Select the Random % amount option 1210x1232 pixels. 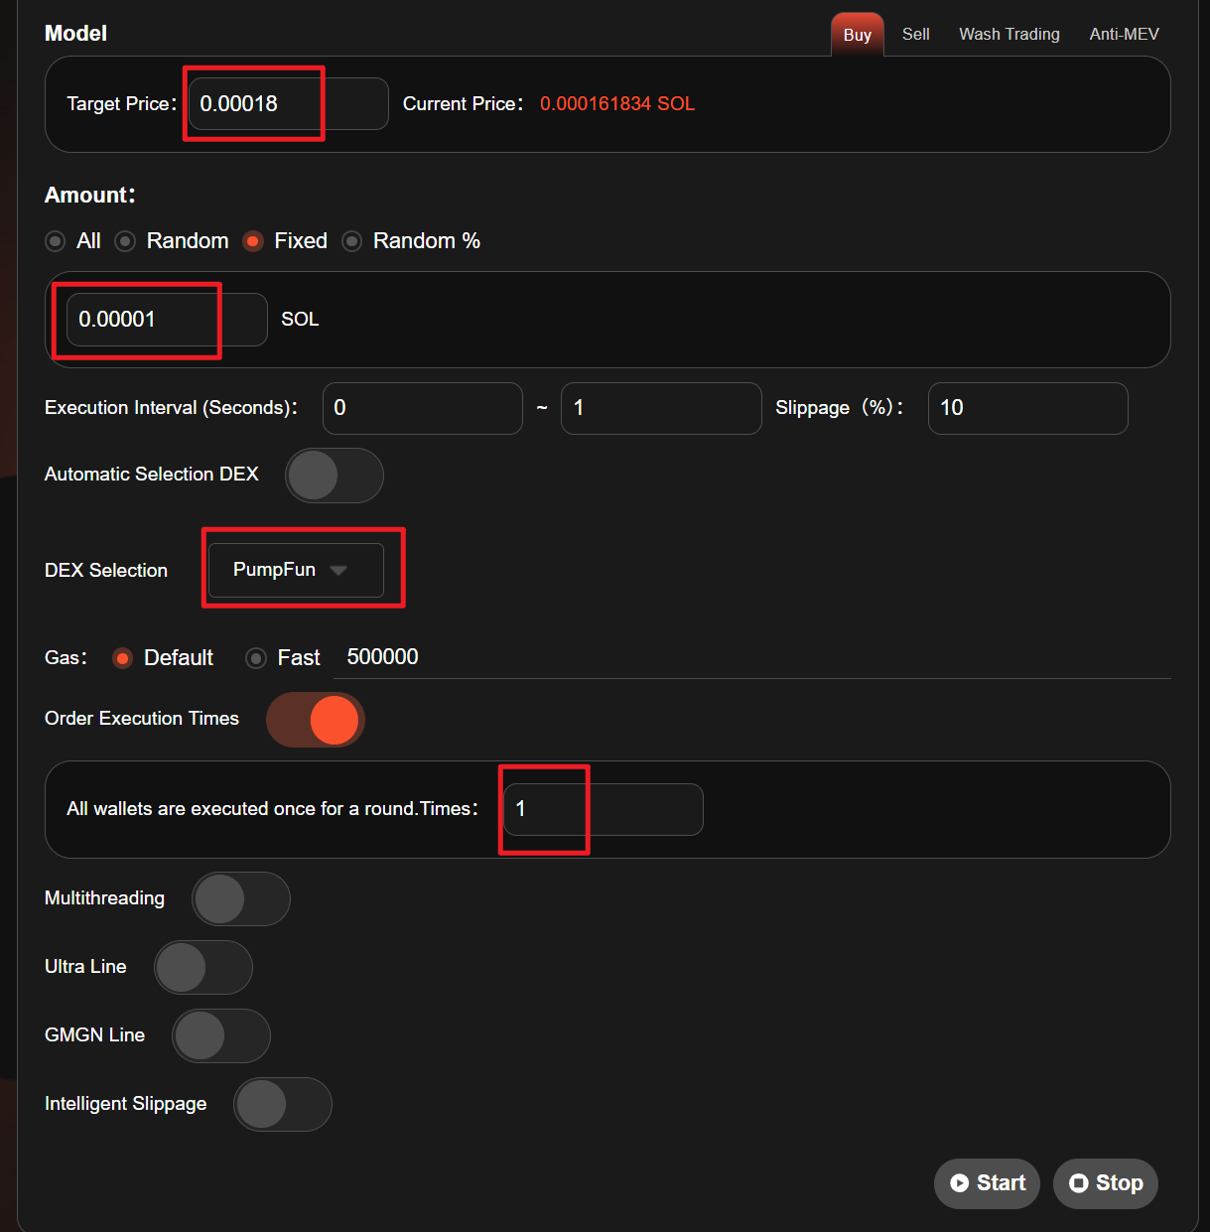pyautogui.click(x=352, y=241)
